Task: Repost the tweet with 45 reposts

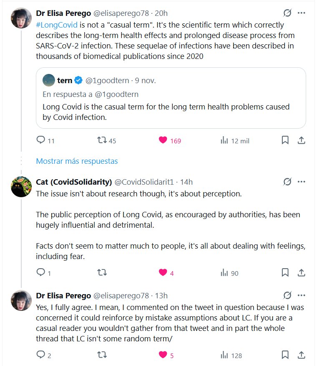Action: 101,140
